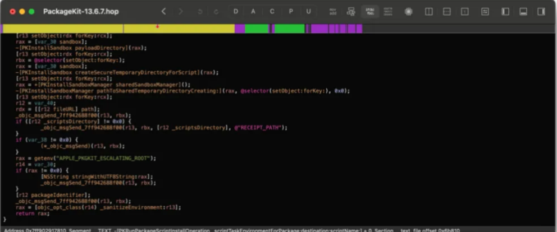Click the redo arrow in toolbar
The height and width of the screenshot is (232, 557).
(216, 12)
